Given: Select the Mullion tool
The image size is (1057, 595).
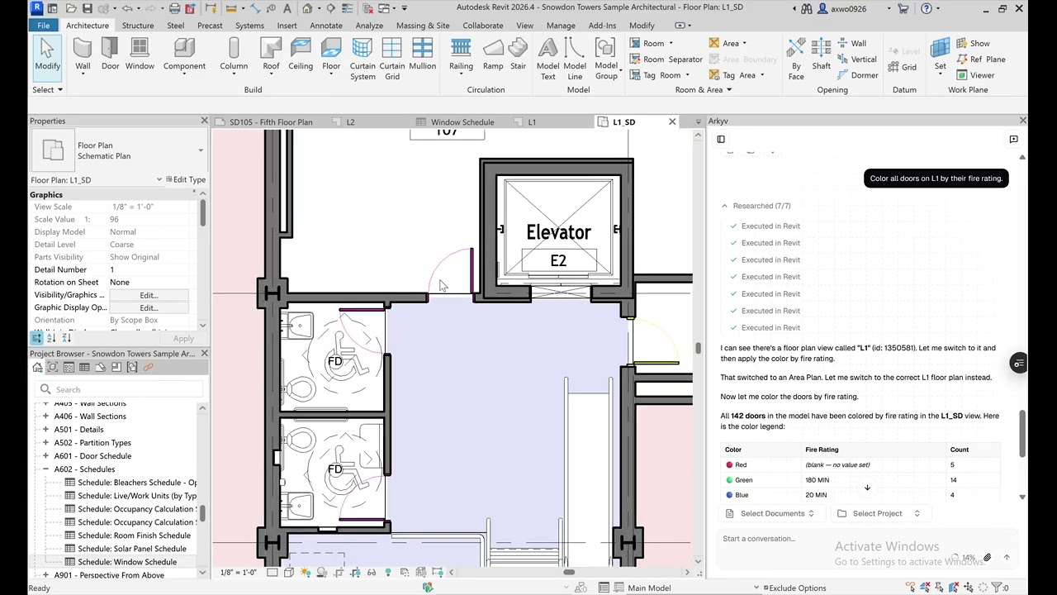Looking at the screenshot, I should pyautogui.click(x=422, y=55).
